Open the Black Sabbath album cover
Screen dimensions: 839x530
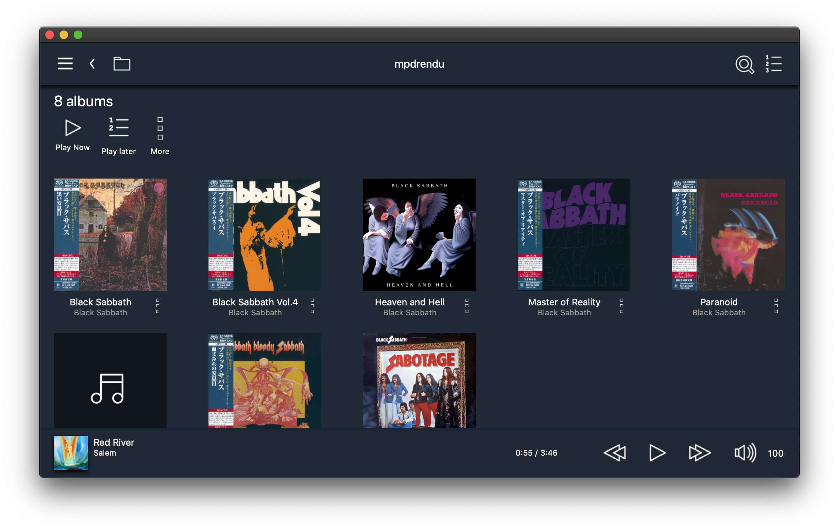(x=110, y=235)
